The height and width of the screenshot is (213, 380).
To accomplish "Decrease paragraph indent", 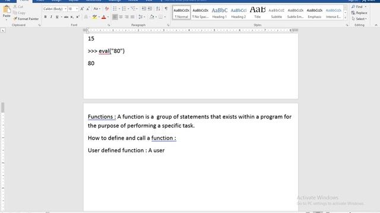I will tap(144, 9).
